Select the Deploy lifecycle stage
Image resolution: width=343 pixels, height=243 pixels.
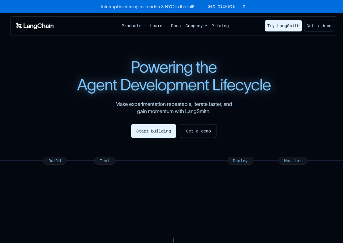click(x=240, y=161)
